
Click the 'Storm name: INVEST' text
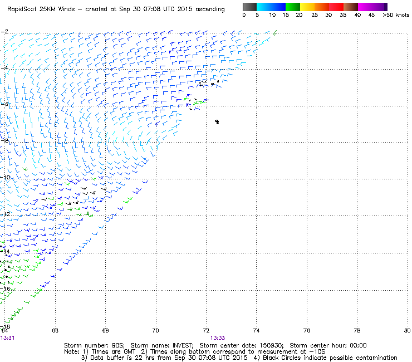point(162,345)
